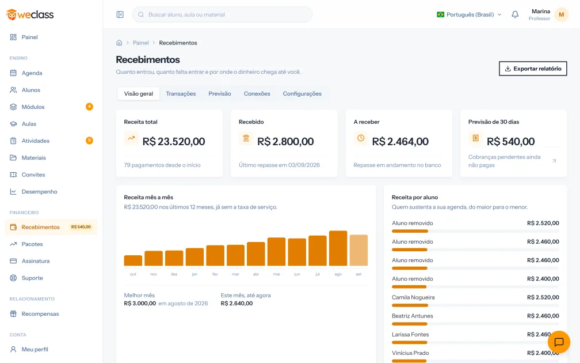Click the receipt icon in Previsão de 30 dias card
This screenshot has height=363, width=580.
[475, 138]
